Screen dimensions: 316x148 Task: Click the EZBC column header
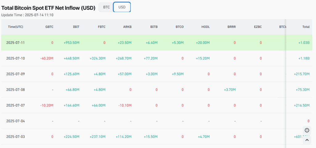coord(258,27)
